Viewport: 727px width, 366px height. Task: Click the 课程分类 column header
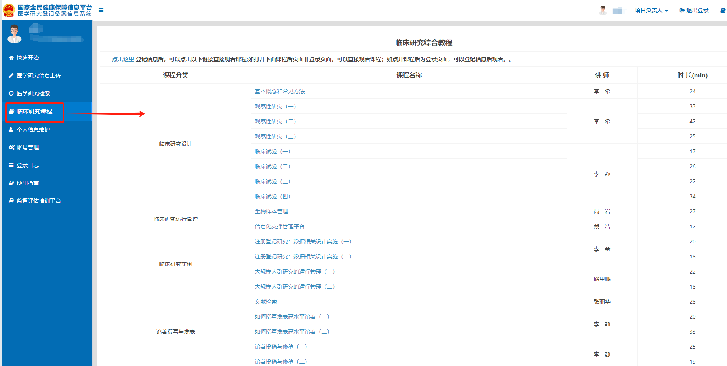tap(175, 75)
